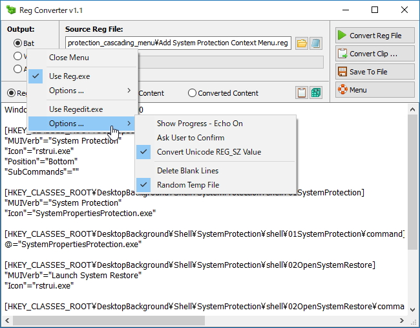Click the @="SystemPropertiesProtection.exe" line
Viewport: 420px width, 328px height.
73,245
